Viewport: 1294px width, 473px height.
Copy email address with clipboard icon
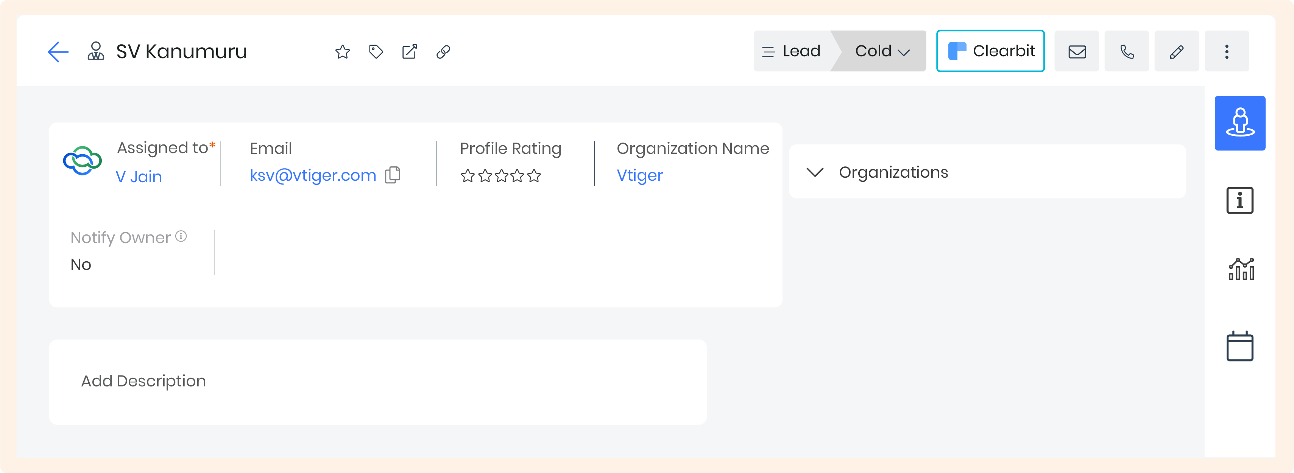pyautogui.click(x=393, y=175)
